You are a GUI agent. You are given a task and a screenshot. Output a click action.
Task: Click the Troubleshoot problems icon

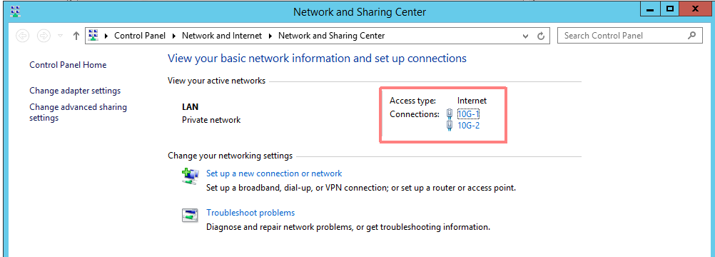(190, 215)
